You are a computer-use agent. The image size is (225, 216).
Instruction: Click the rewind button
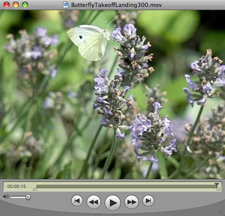pos(93,202)
